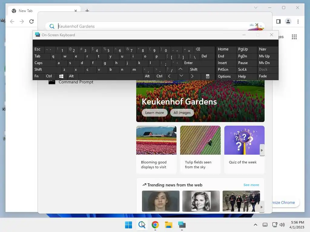The height and width of the screenshot is (232, 310).
Task: Go forward in Chrome
Action: click(x=22, y=21)
